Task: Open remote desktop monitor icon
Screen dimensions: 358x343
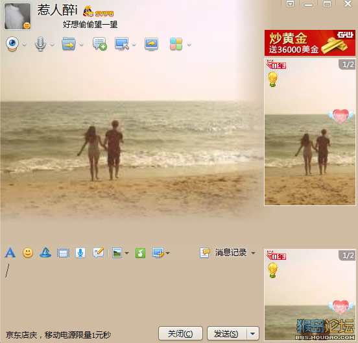Action: (122, 44)
